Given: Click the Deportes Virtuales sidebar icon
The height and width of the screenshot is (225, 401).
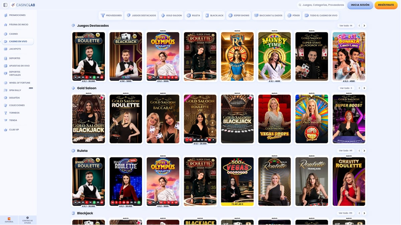Looking at the screenshot, I should 6,73.
